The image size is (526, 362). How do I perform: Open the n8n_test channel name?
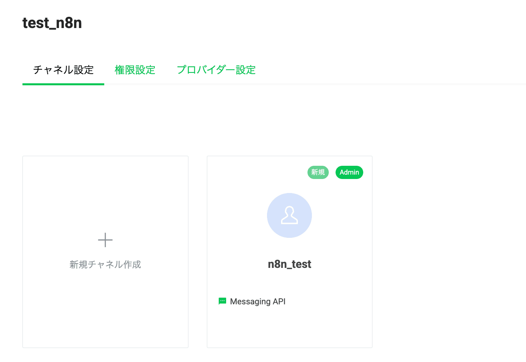tap(289, 264)
